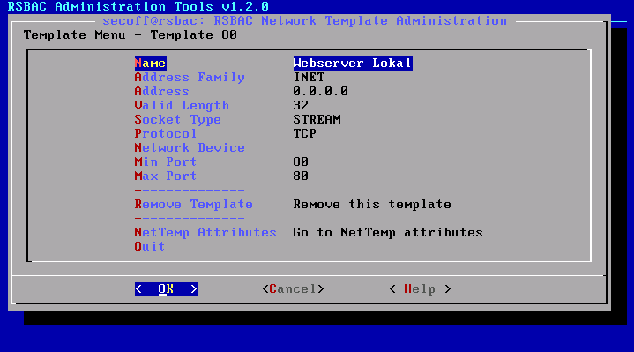Open the NetTemp Attributes entry
This screenshot has width=634, height=352.
[x=205, y=233]
